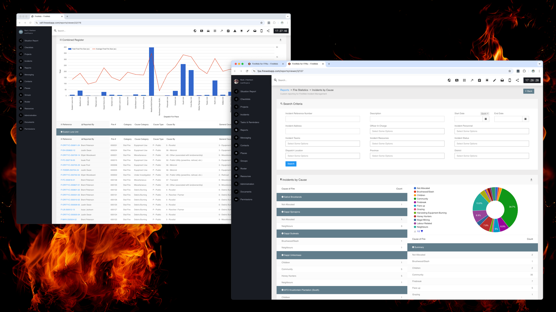The width and height of the screenshot is (556, 312).
Task: Switch to the first FireWeb for FPAs tab
Action: [265, 64]
